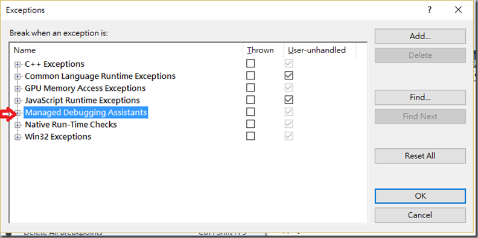Expand the C++ Exceptions node
The height and width of the screenshot is (238, 478).
18,64
